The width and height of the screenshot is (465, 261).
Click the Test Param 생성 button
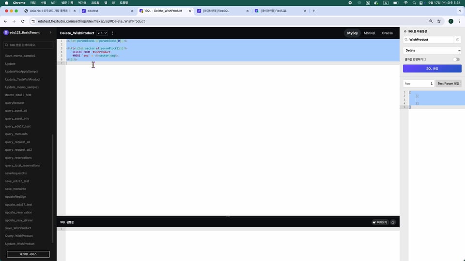(x=449, y=84)
